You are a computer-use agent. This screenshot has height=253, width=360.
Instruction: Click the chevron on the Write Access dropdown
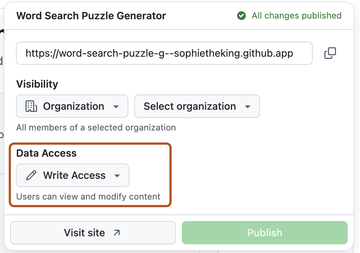coord(117,175)
